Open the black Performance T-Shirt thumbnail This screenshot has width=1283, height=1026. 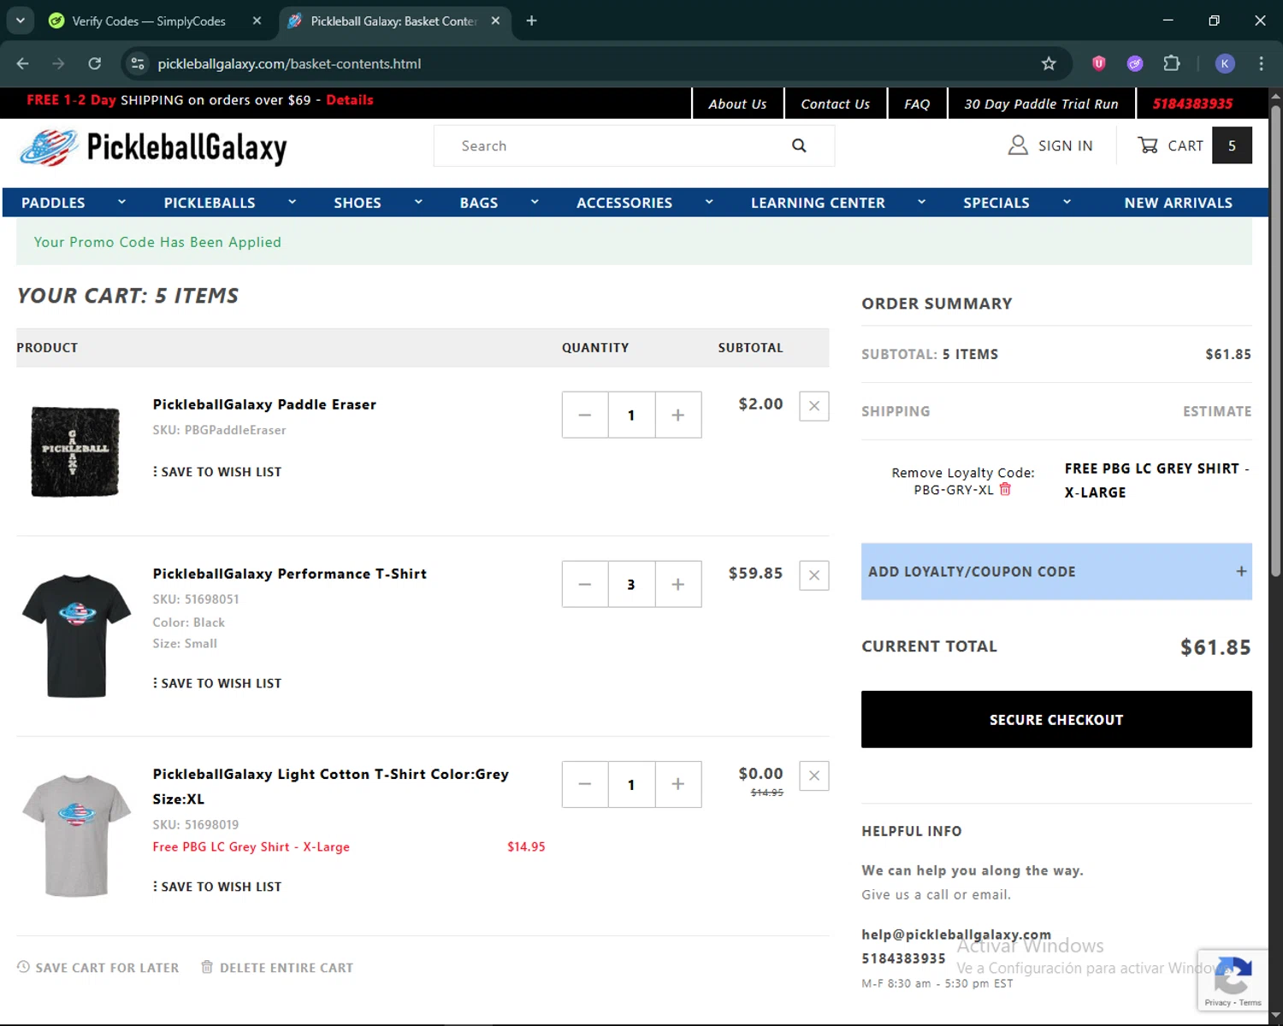pyautogui.click(x=76, y=635)
